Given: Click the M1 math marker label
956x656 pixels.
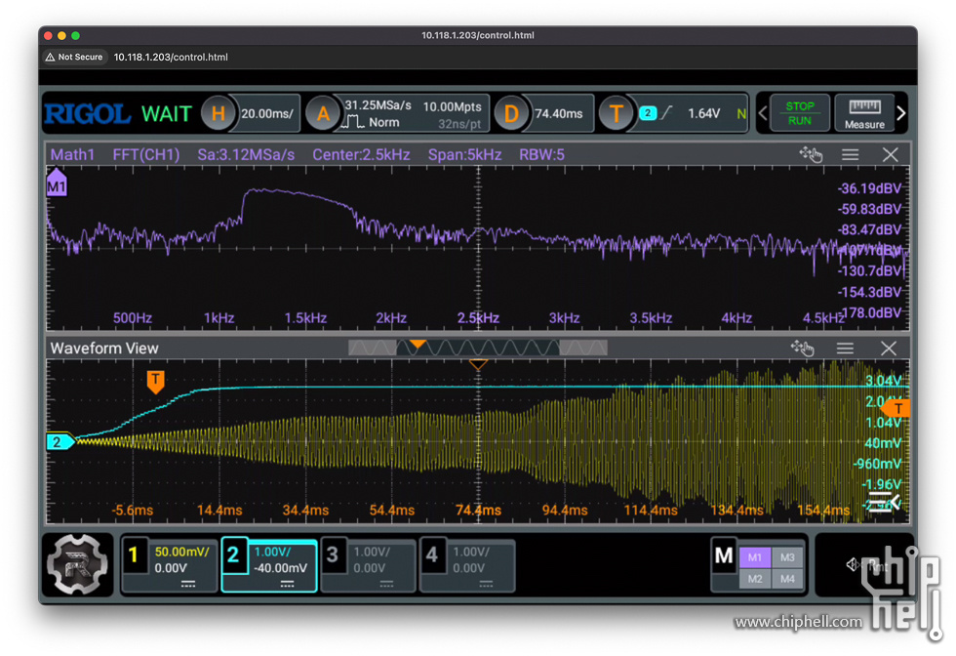Looking at the screenshot, I should tap(57, 184).
